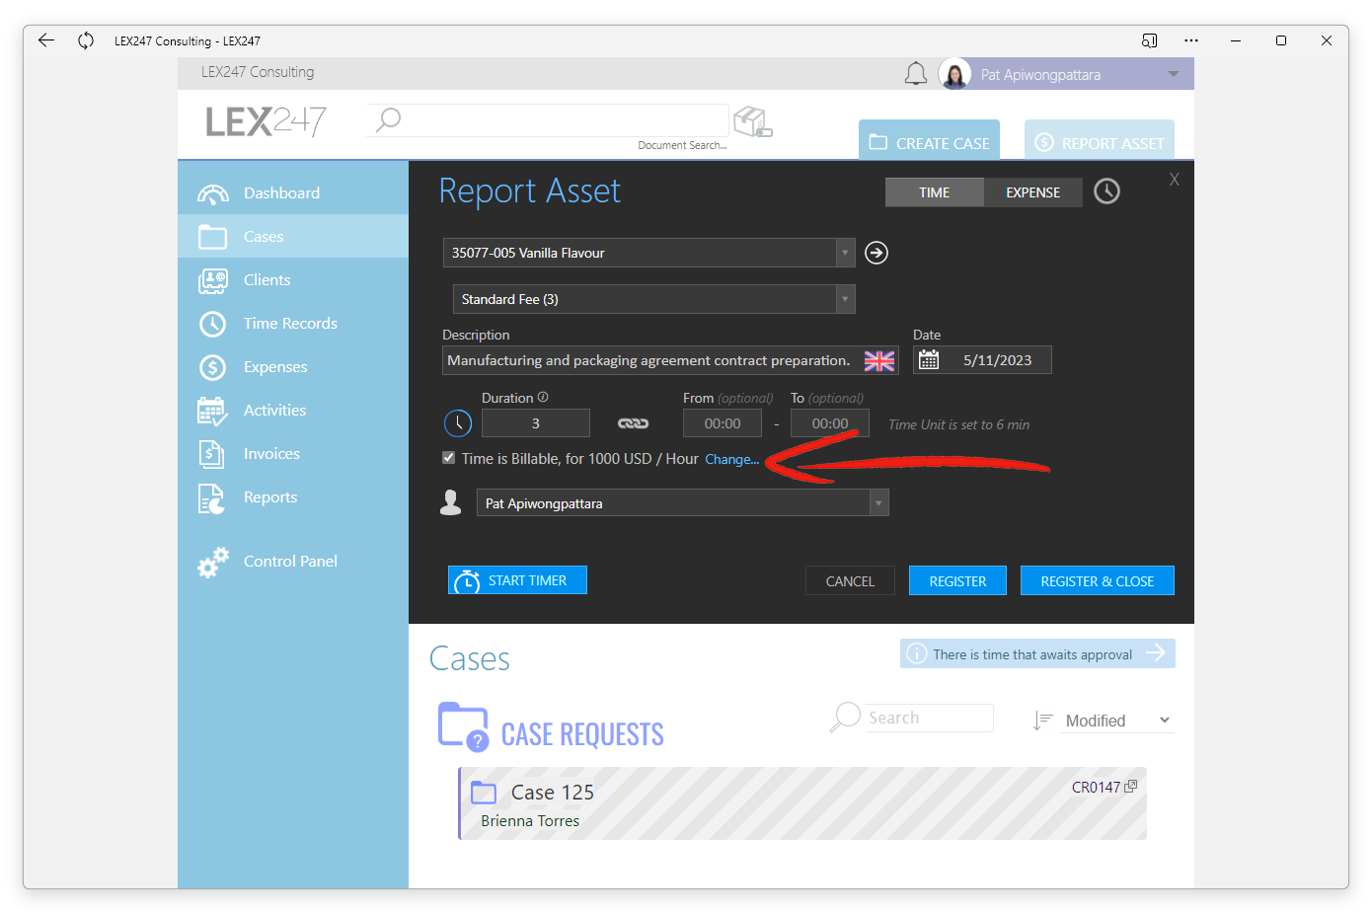Click the arrow icon next to case selector
Image resolution: width=1372 pixels, height=913 pixels.
[x=877, y=253]
